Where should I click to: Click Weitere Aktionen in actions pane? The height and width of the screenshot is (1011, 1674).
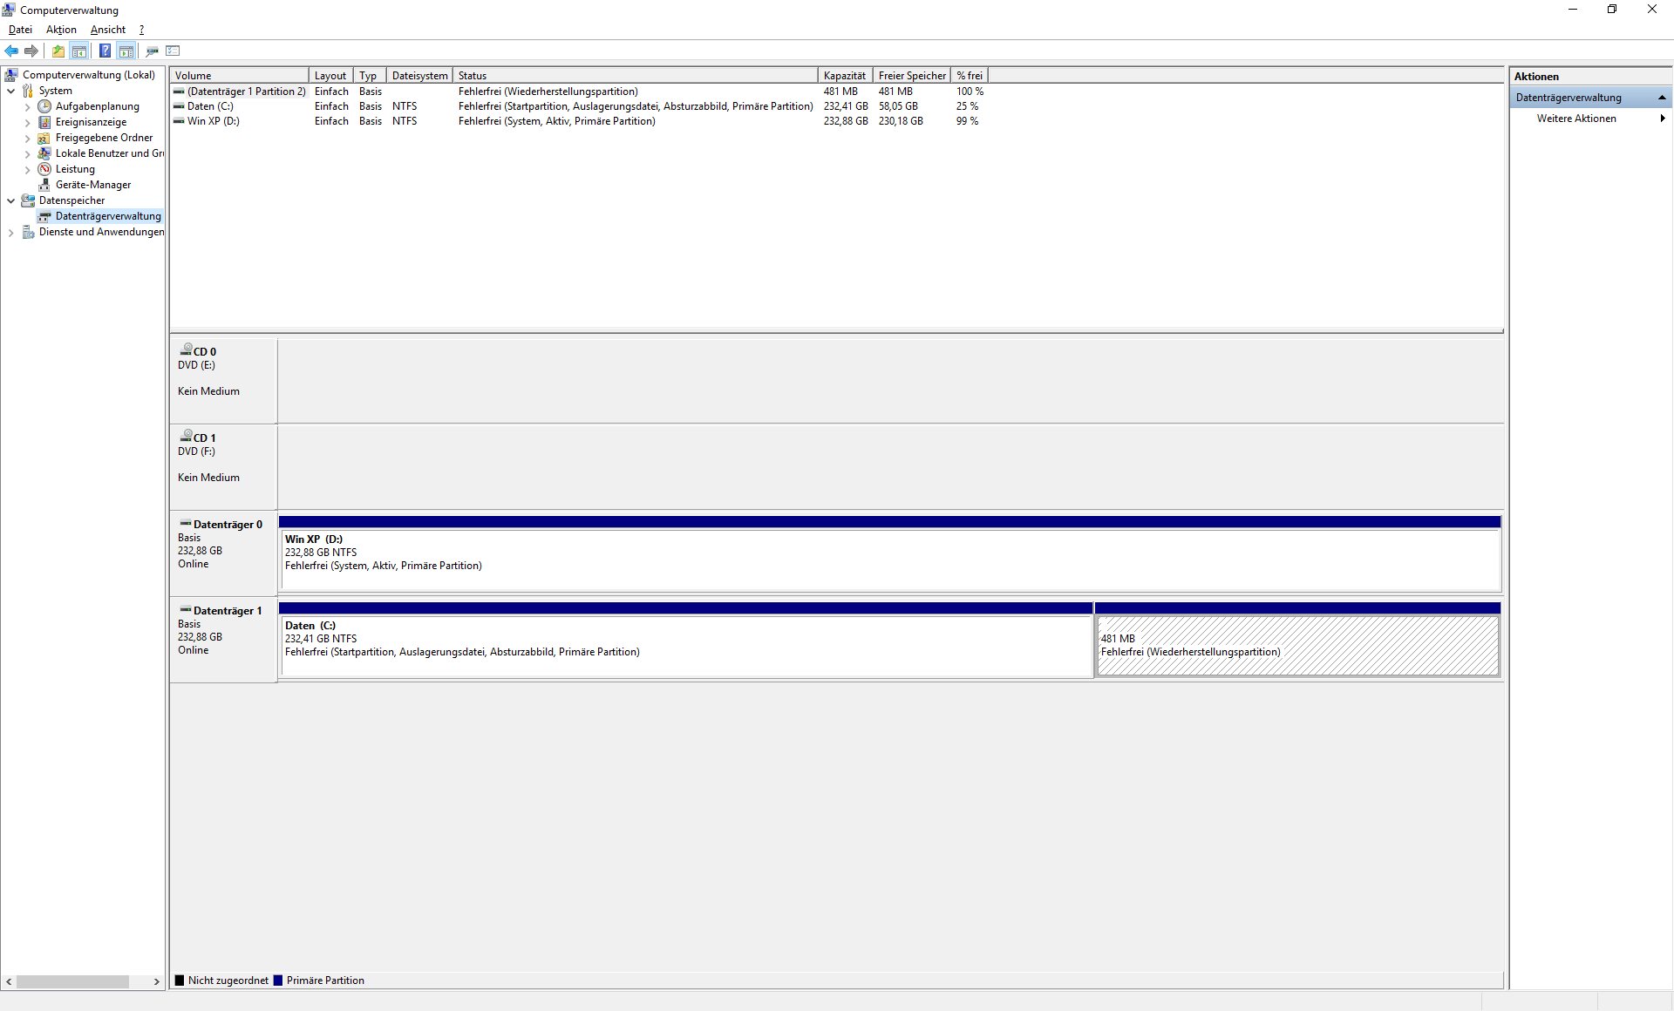[1575, 119]
